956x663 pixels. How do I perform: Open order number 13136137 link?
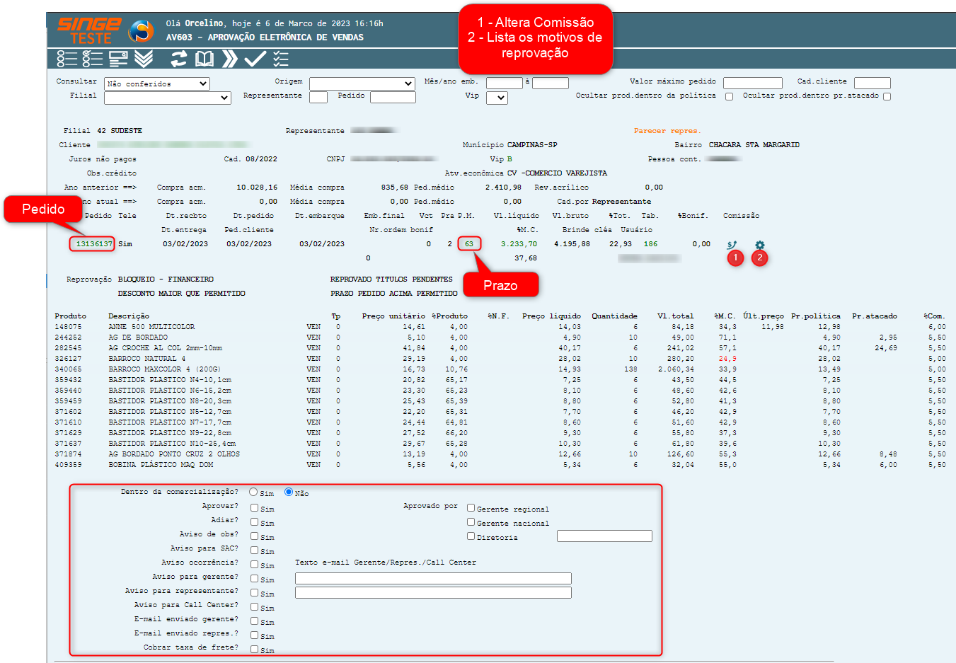tap(94, 244)
